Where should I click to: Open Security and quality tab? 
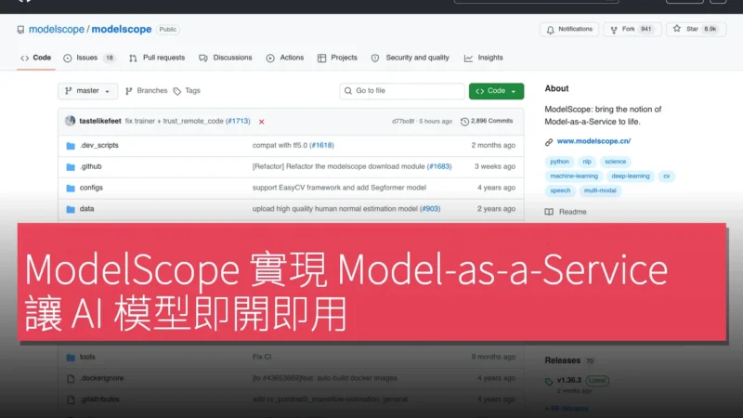[410, 58]
